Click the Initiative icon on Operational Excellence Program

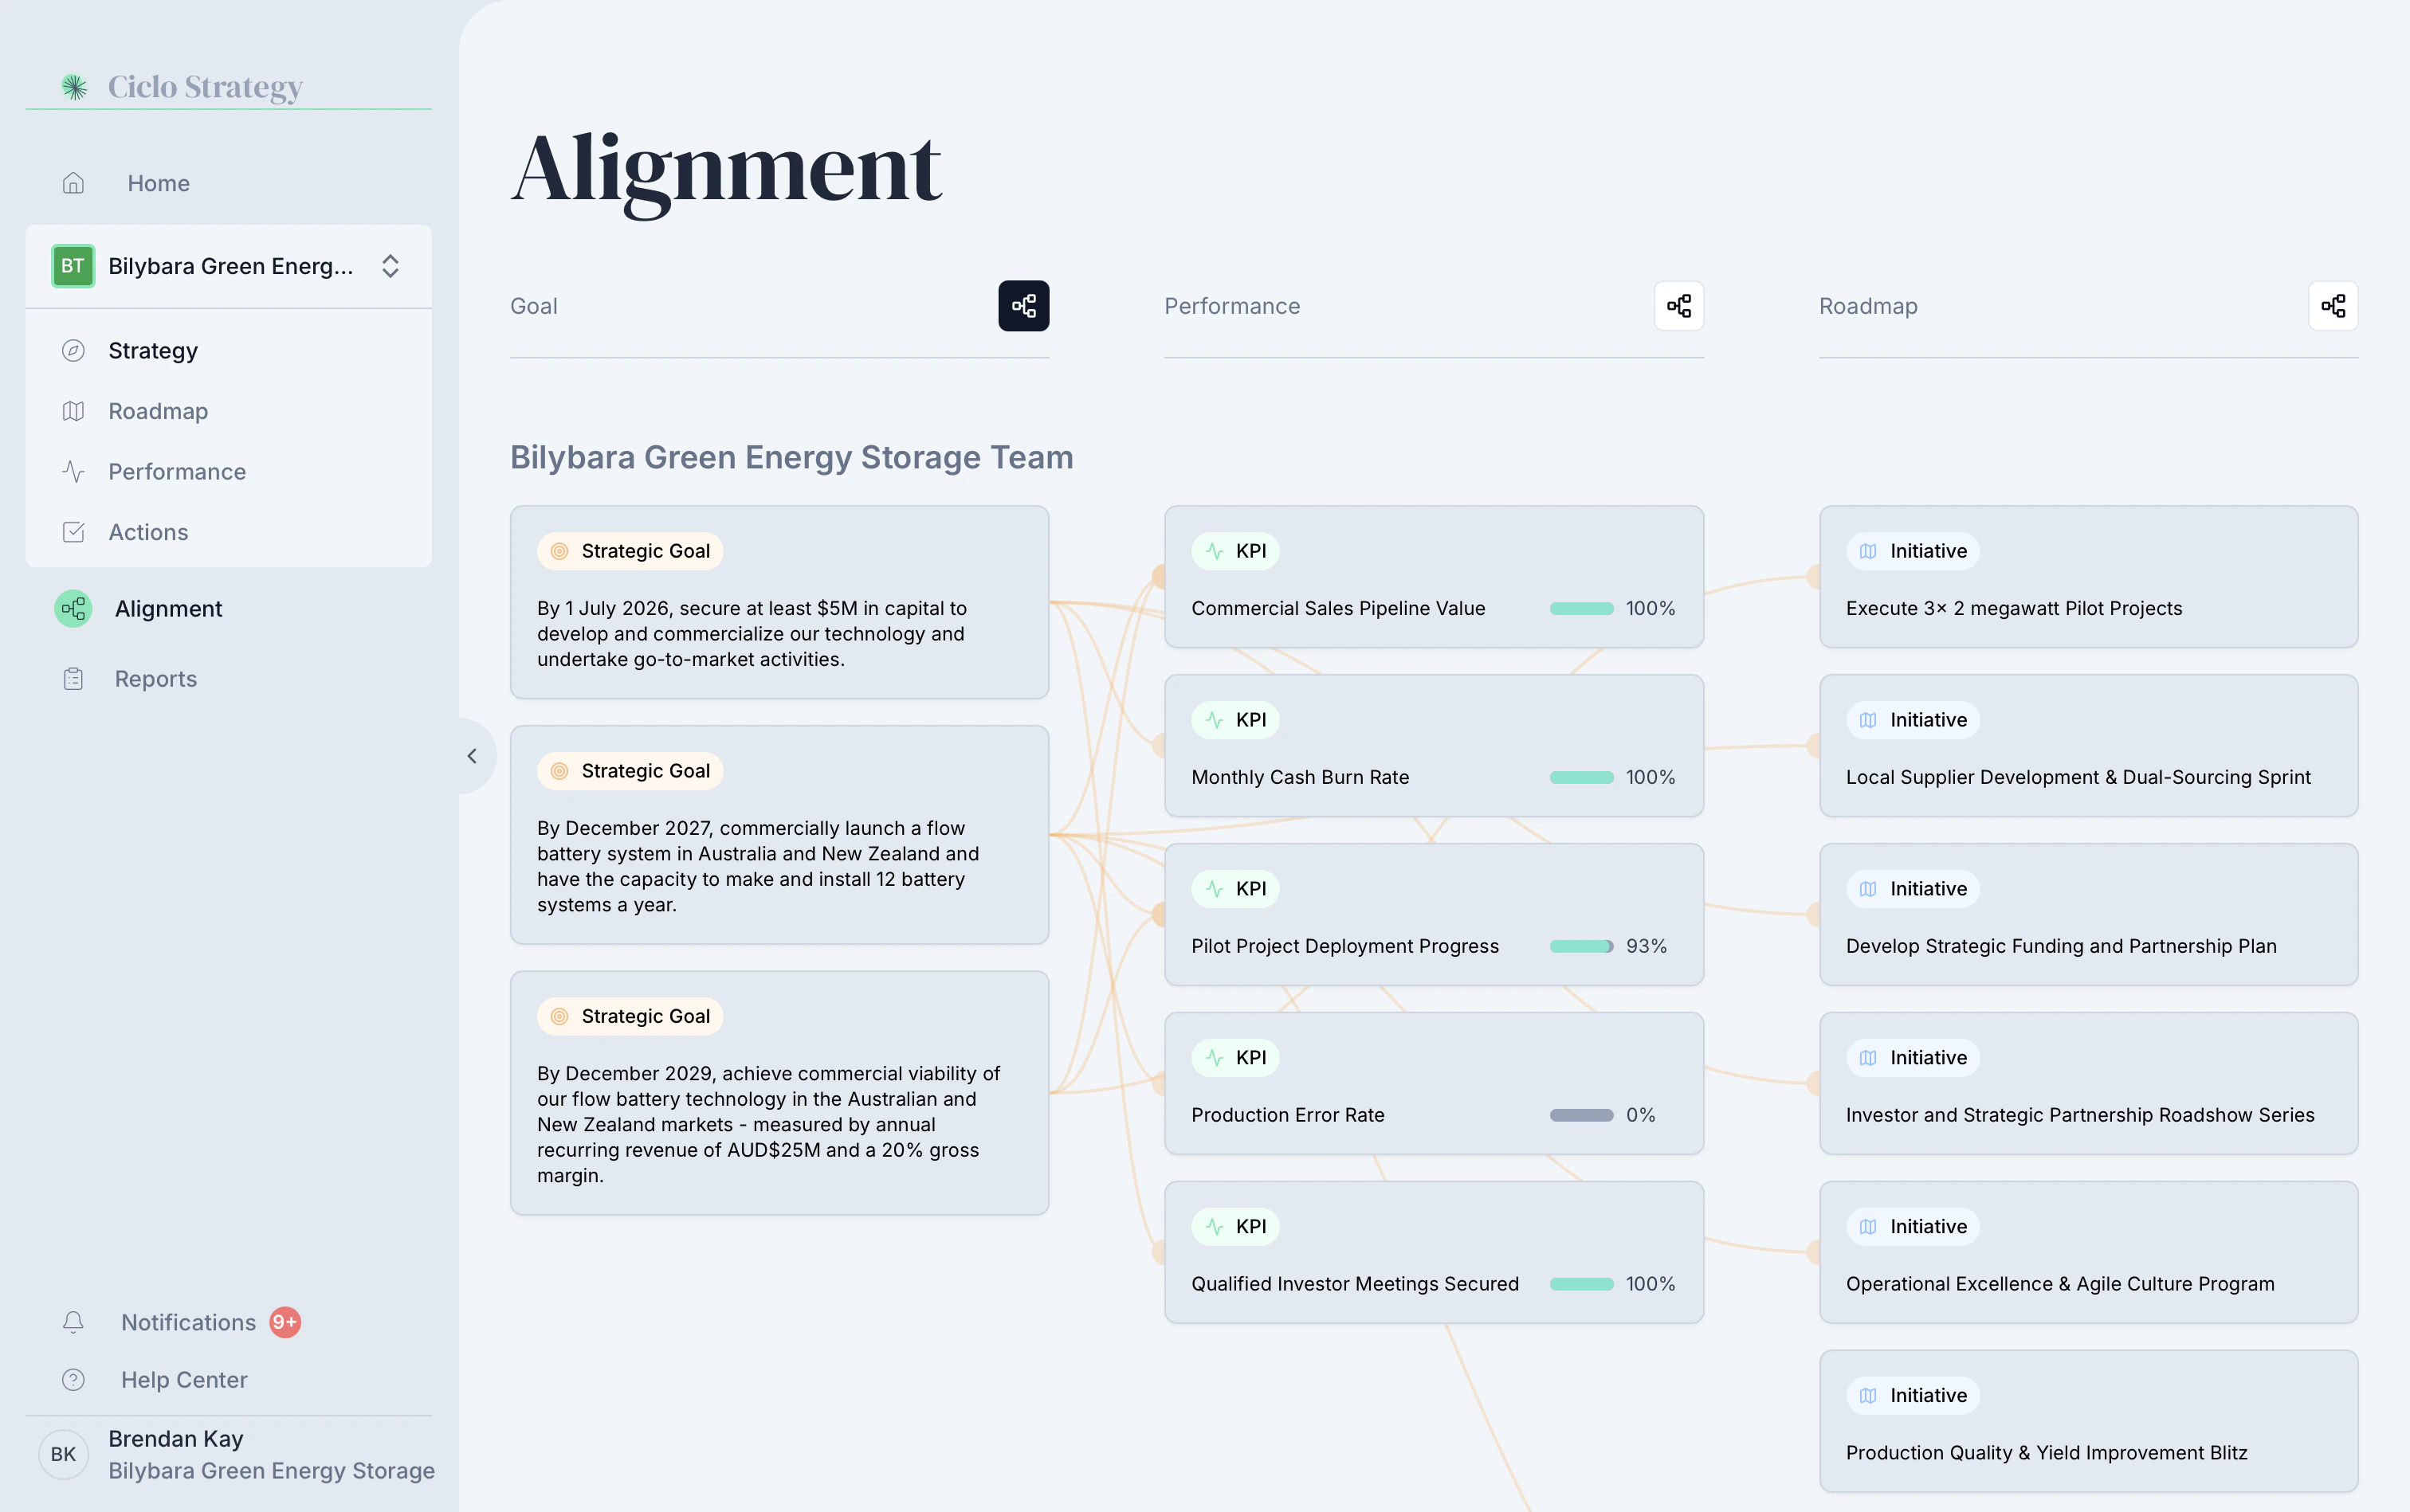1868,1227
